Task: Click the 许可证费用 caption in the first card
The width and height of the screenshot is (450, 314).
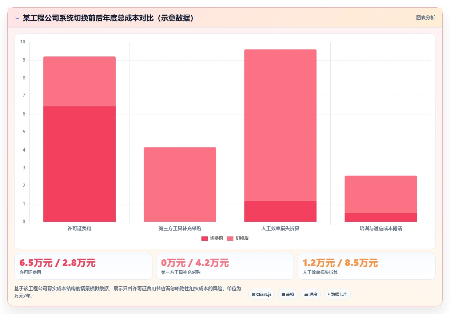Action: pos(30,272)
